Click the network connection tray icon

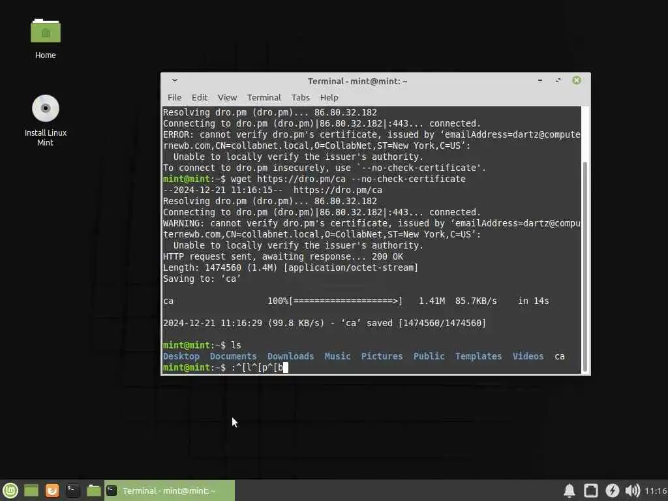point(590,491)
